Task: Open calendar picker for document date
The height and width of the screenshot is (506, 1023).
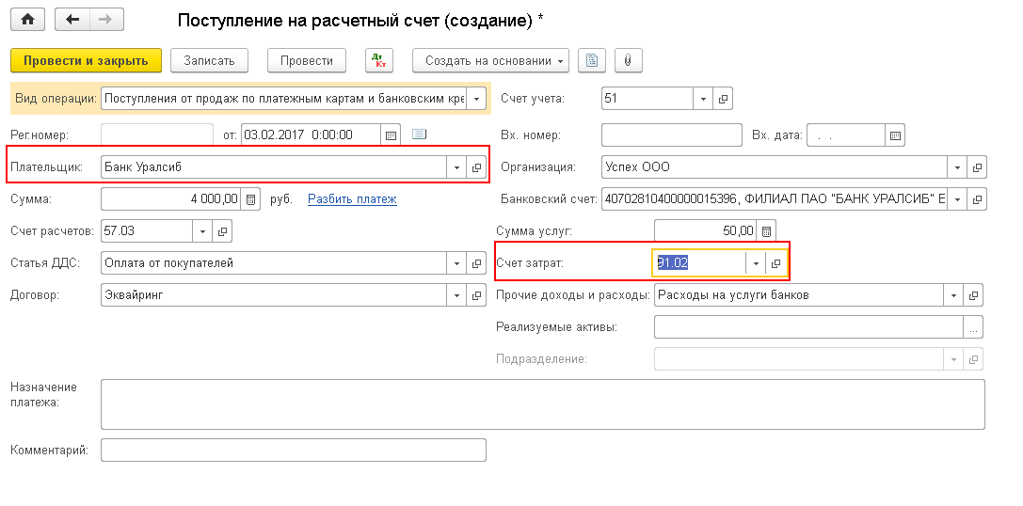Action: (391, 134)
